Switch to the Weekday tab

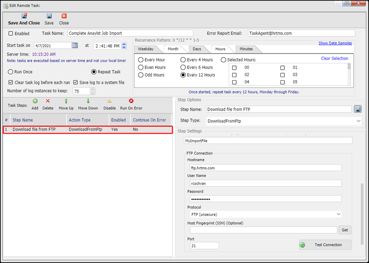146,49
